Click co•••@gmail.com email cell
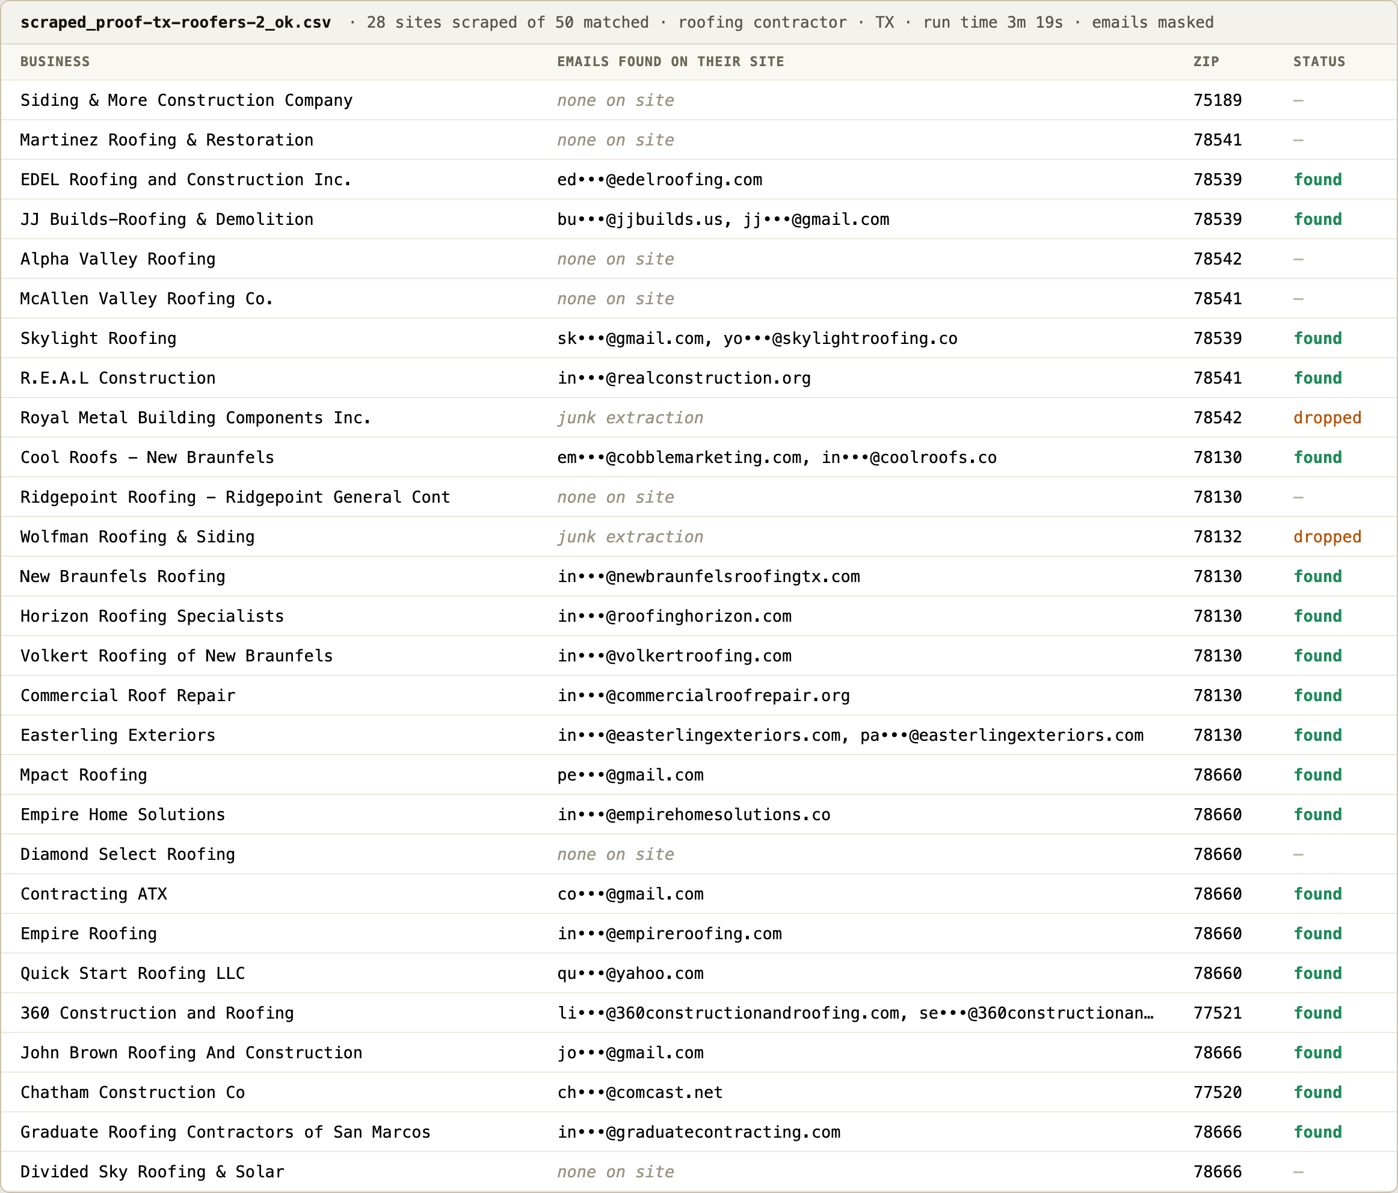Viewport: 1398px width, 1193px height. (x=630, y=894)
